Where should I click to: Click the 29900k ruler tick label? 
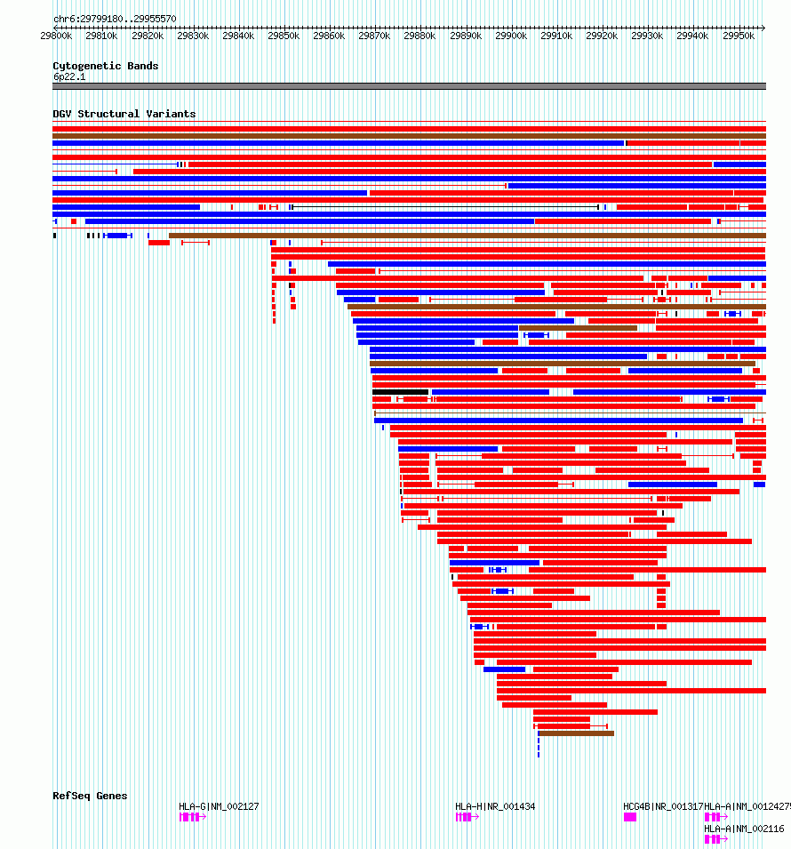pos(510,36)
